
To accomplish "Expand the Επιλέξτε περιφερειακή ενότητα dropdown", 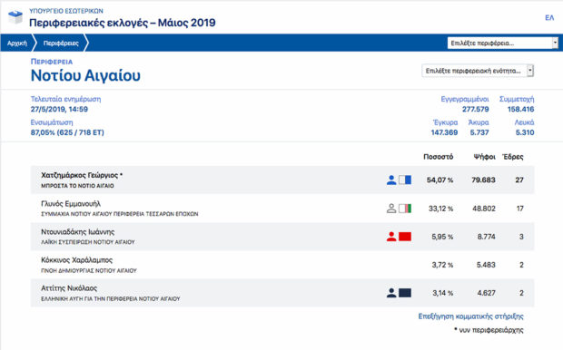I will tap(478, 71).
